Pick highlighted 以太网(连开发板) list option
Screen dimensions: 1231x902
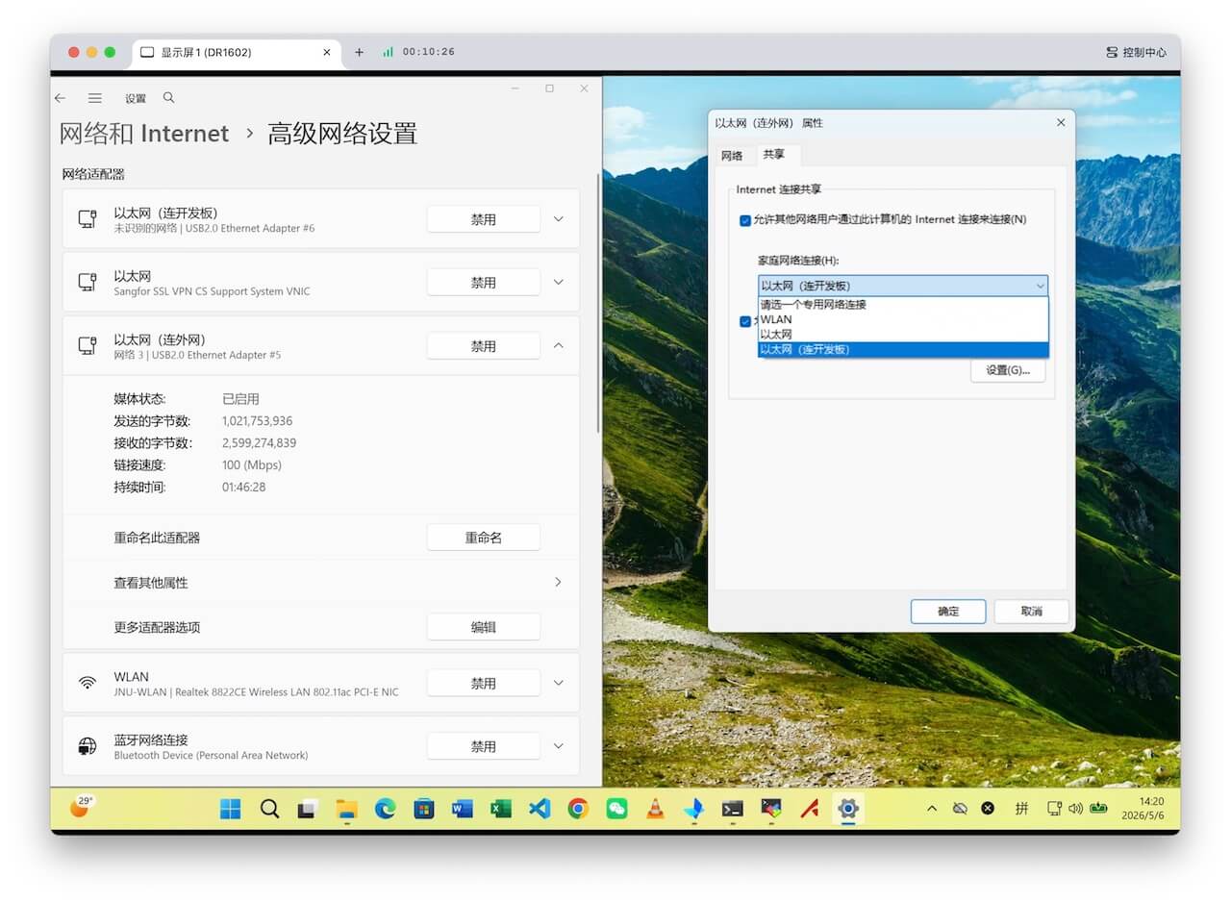(x=903, y=349)
